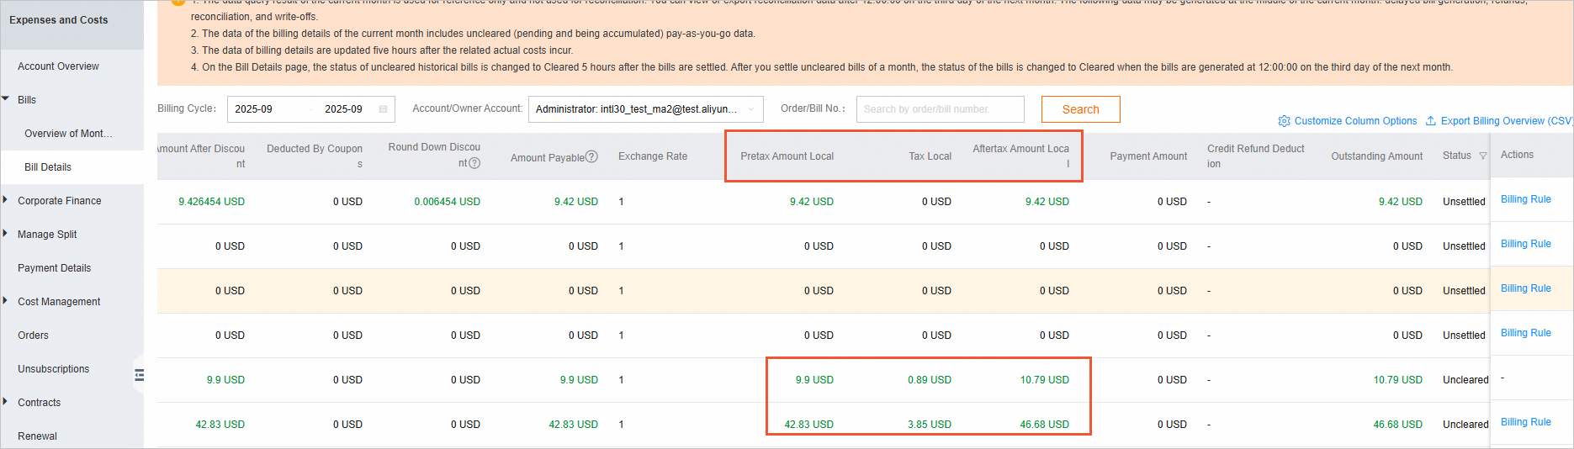The width and height of the screenshot is (1574, 449).
Task: Select the Credit Refund Deduction header
Action: click(x=1255, y=156)
